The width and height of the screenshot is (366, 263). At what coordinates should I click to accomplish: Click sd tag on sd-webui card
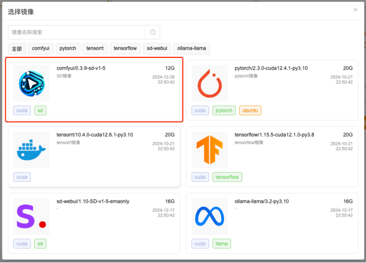40,244
